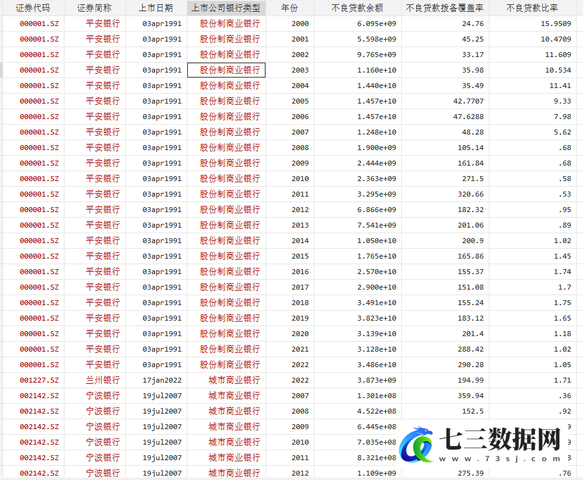This screenshot has height=480, width=583.
Task: Select the 上市公司银行类型 column header
Action: (226, 8)
